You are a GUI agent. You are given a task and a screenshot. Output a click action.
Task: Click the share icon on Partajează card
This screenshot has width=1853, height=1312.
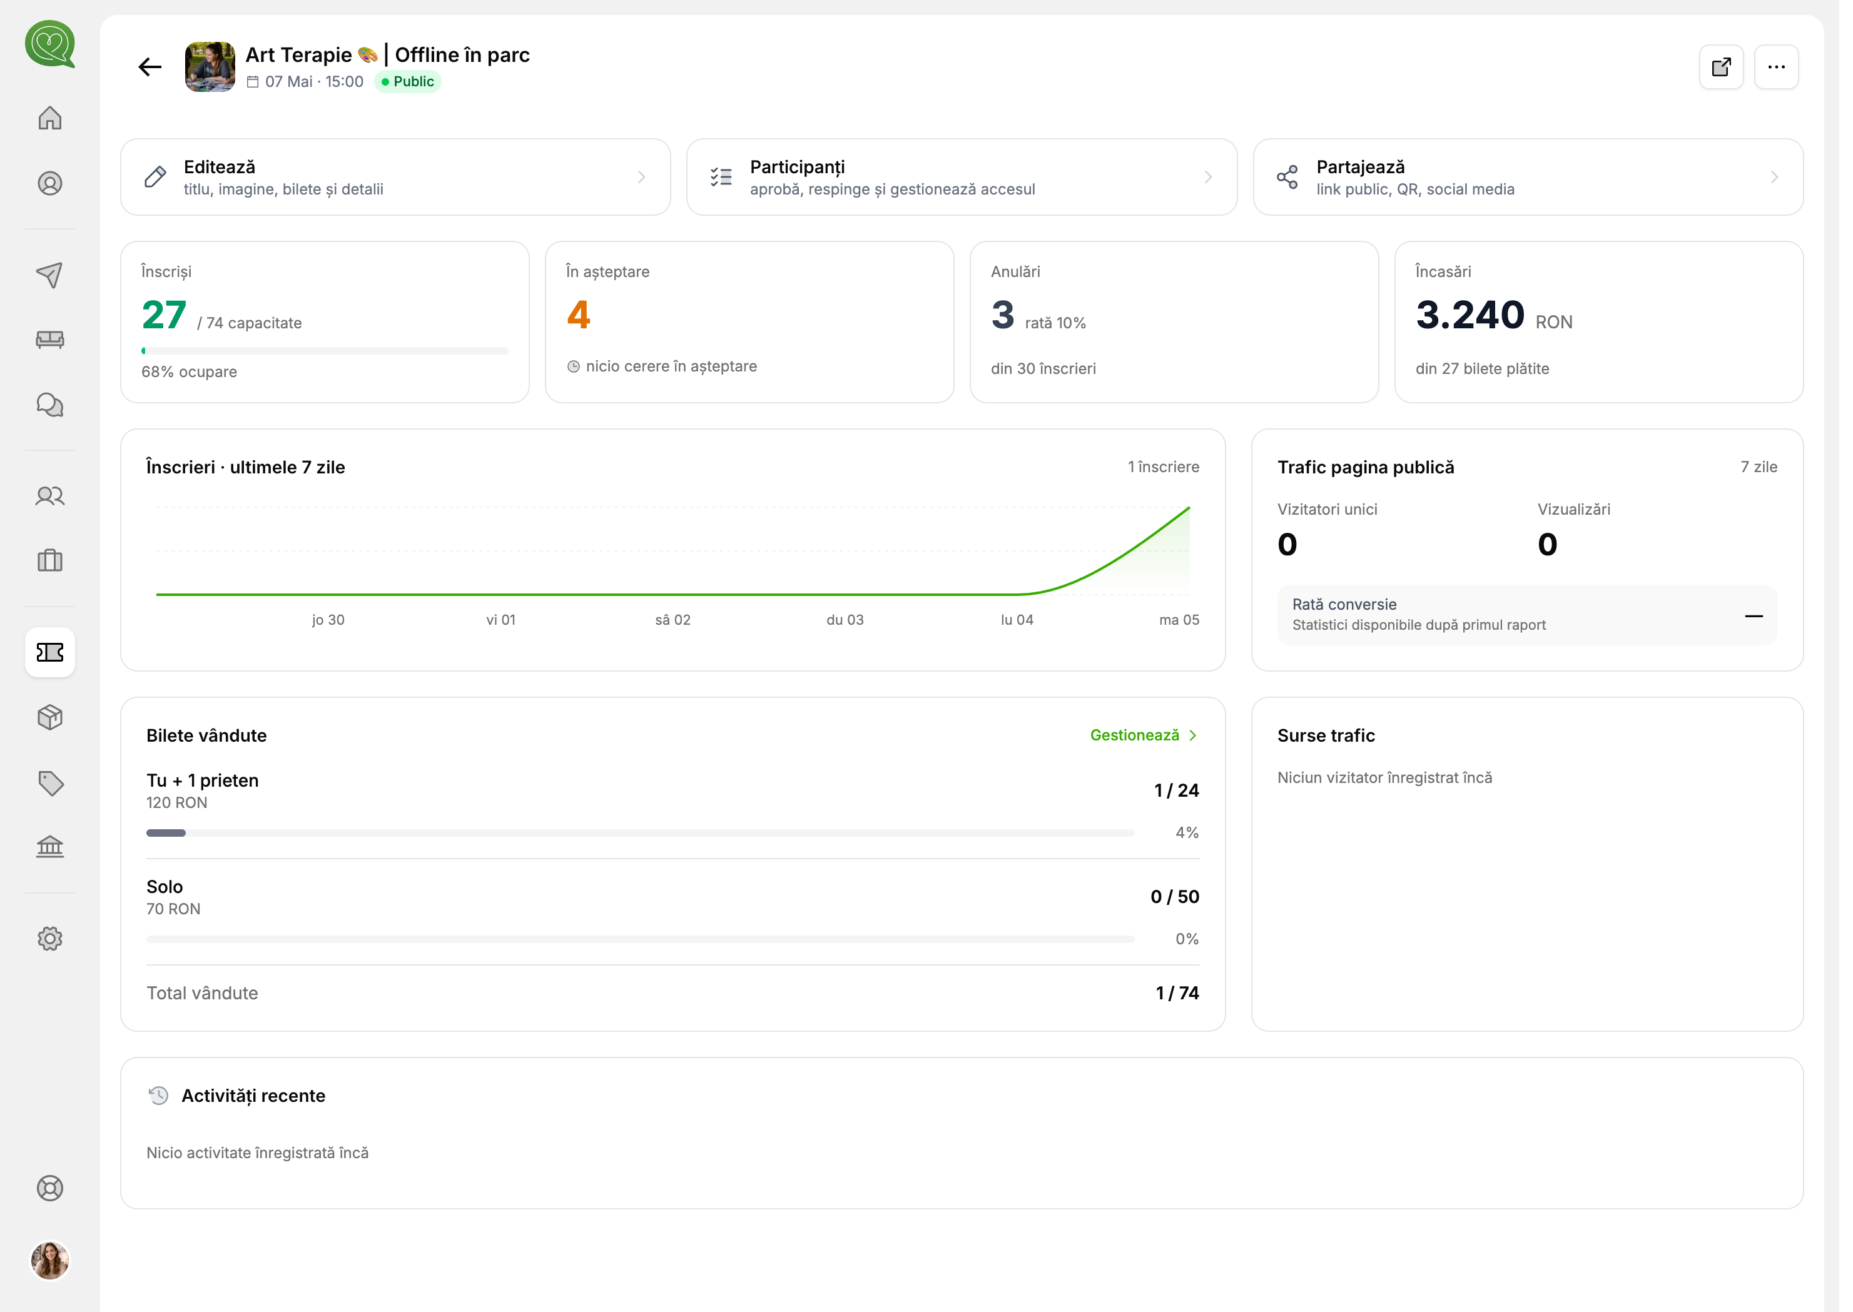tap(1287, 177)
